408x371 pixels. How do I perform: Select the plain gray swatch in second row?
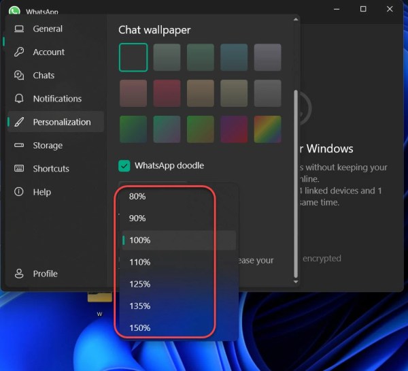coord(267,93)
